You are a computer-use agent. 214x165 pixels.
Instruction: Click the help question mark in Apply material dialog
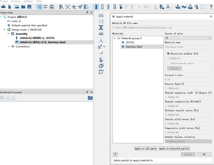coord(115,154)
